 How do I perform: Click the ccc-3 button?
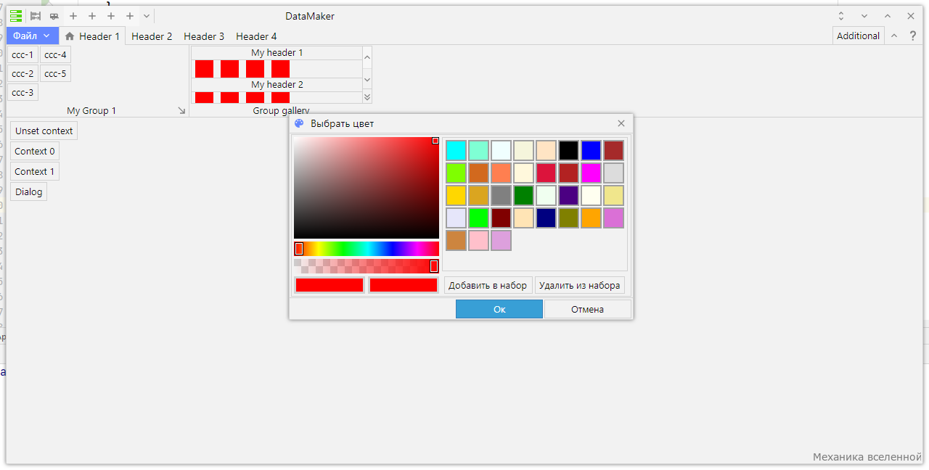[22, 92]
